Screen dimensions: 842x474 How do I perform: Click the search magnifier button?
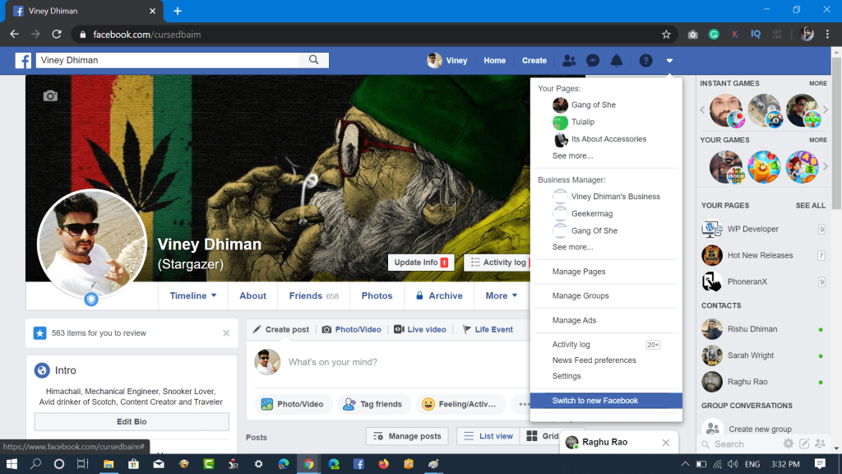click(x=313, y=60)
